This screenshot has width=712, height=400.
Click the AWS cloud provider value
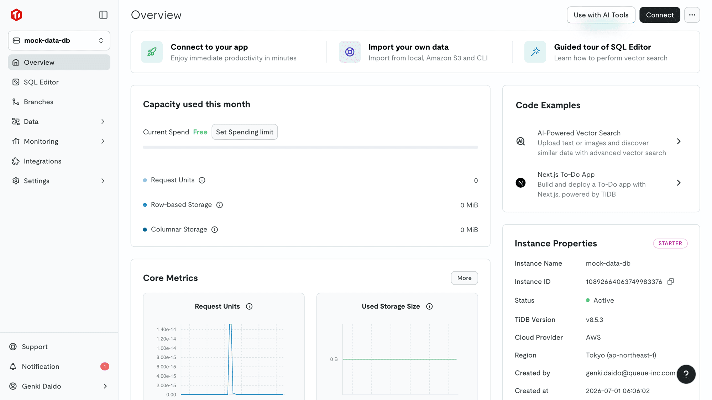(593, 337)
